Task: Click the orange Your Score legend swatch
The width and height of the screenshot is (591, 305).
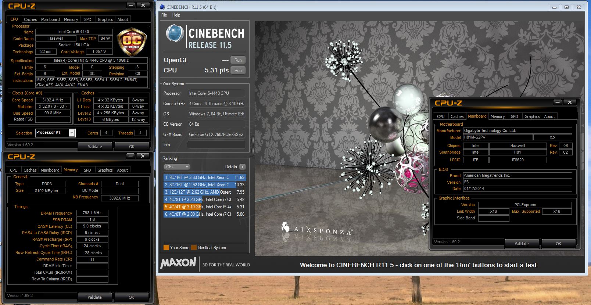Action: 166,248
